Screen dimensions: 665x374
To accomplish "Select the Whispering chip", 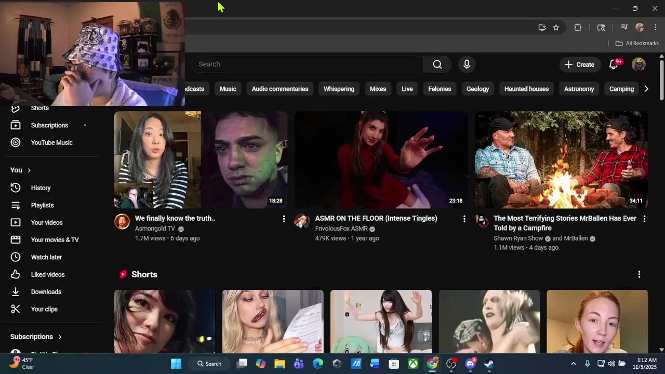I will 339,89.
